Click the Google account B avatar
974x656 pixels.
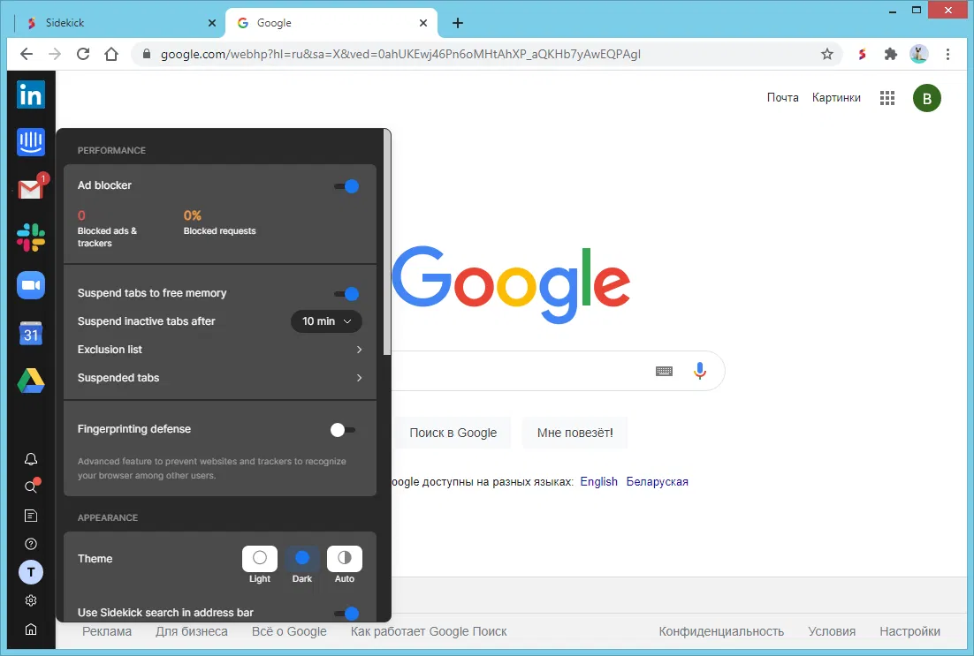(927, 98)
